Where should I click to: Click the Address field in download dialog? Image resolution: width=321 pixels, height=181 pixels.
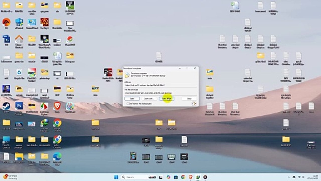click(160, 85)
